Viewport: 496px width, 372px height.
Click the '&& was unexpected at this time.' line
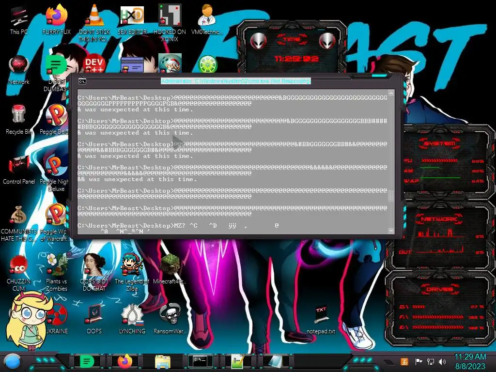click(x=137, y=179)
